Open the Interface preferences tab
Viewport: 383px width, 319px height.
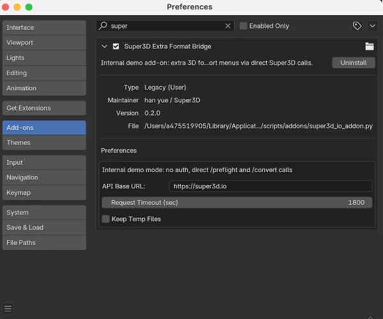[44, 27]
